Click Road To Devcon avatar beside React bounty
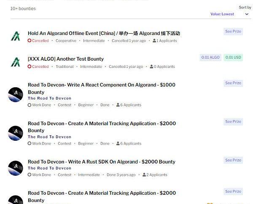Screen dimensions: 253x204 click(16, 95)
